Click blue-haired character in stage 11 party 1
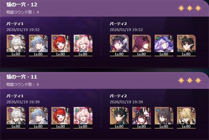The height and width of the screenshot is (140, 209). [38, 117]
